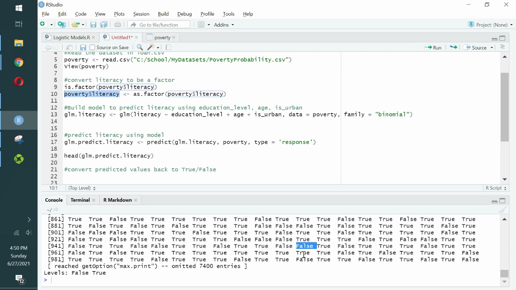The width and height of the screenshot is (516, 290).
Task: Open the R Script file type selector
Action: [496, 188]
